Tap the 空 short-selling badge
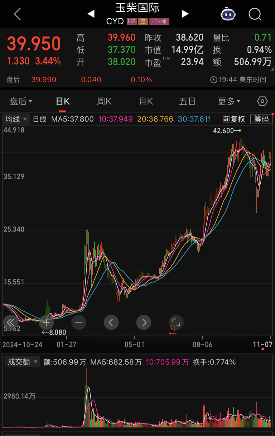This screenshot has height=436, width=275. click(x=143, y=21)
